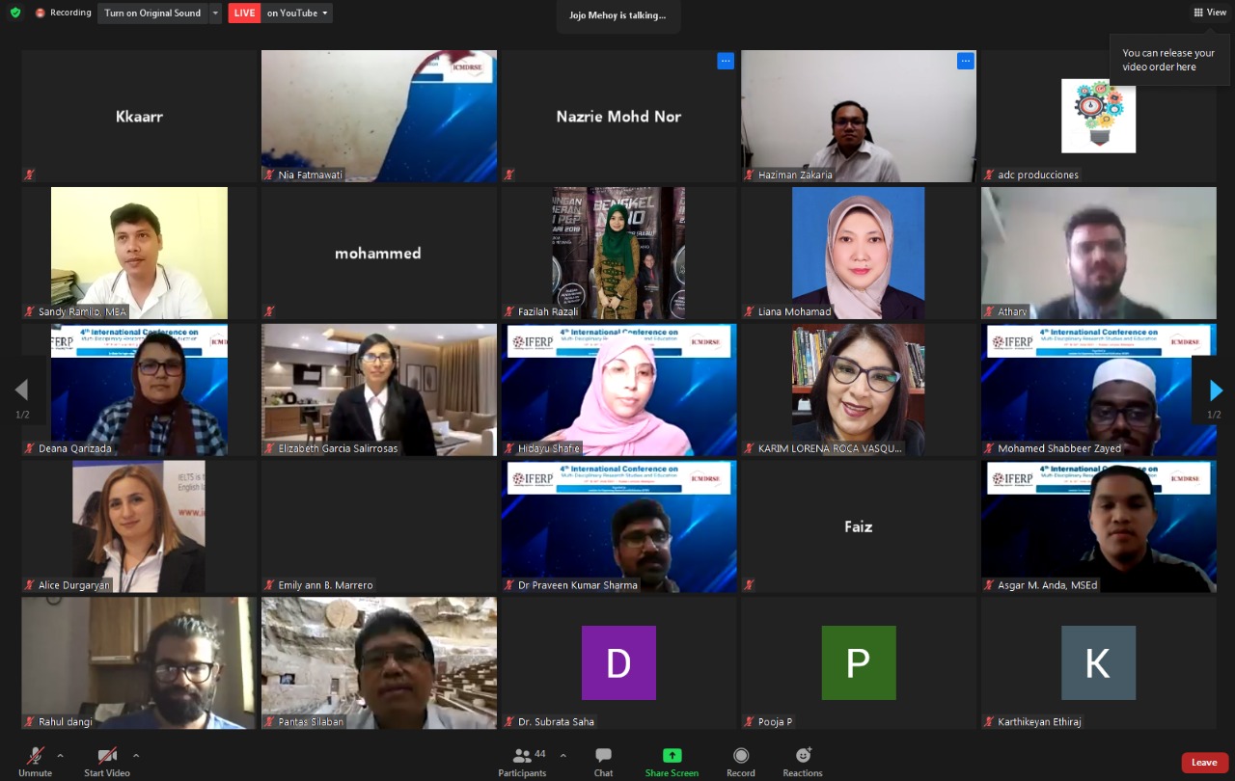Open the LIVE on YouTube dropdown
The image size is (1235, 781).
(297, 13)
